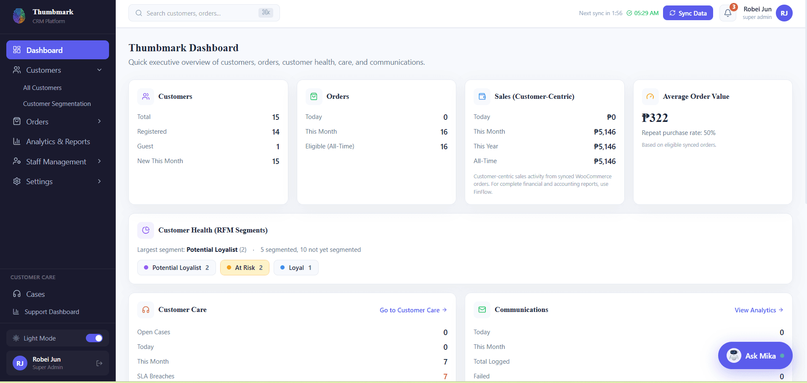Click the Orders bag icon in sidebar
Viewport: 807px width, 383px height.
[x=17, y=122]
